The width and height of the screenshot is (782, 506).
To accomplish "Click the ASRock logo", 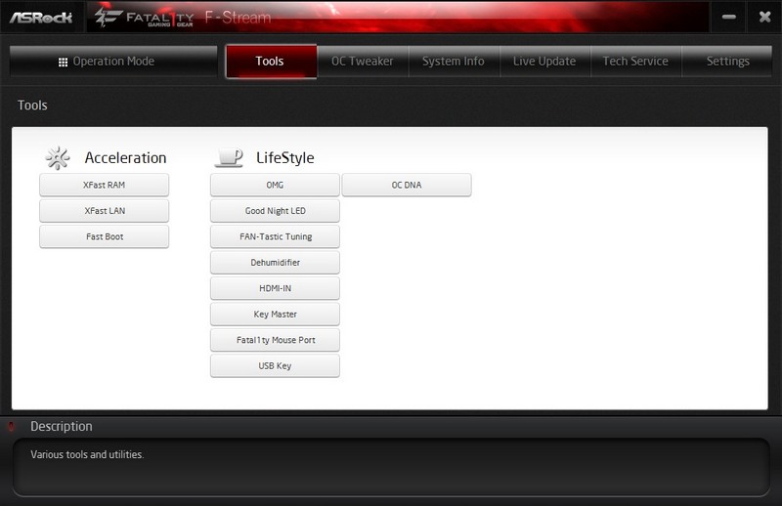I will pyautogui.click(x=41, y=18).
